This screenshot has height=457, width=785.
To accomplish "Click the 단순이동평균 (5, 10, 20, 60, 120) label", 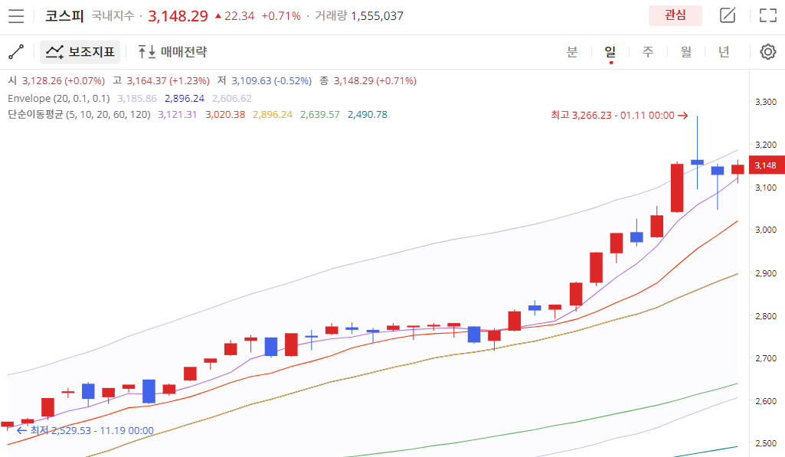I will [79, 115].
